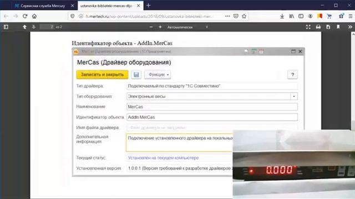This screenshot has width=355, height=199.
Task: Maximize the MerCas driver dialog
Action: tap(293, 51)
